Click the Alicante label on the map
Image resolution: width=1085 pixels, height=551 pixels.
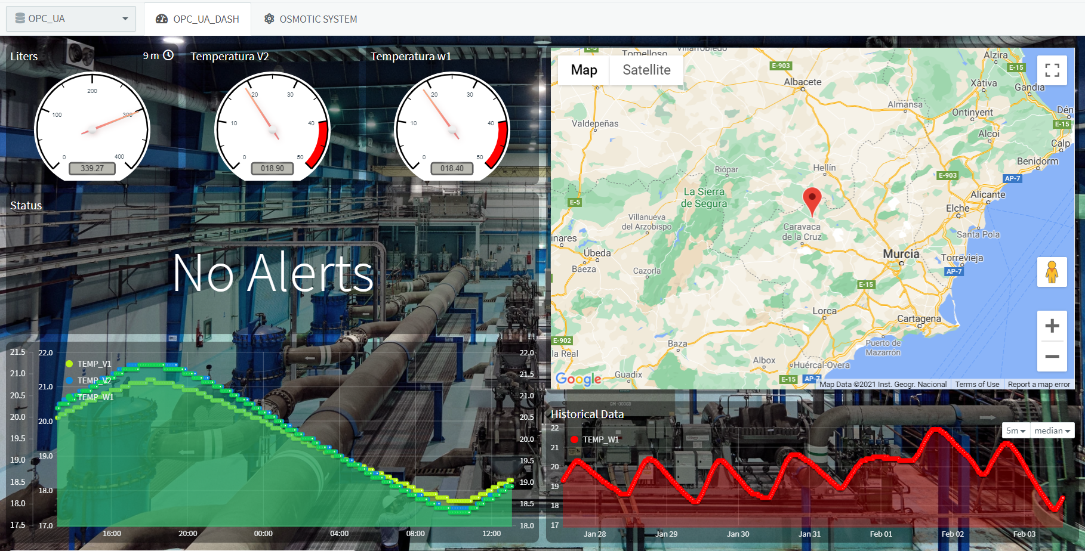click(988, 194)
